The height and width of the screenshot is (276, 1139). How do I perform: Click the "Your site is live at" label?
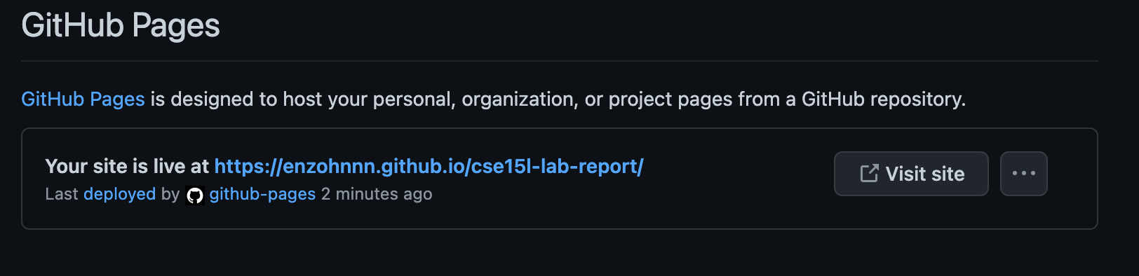(127, 166)
